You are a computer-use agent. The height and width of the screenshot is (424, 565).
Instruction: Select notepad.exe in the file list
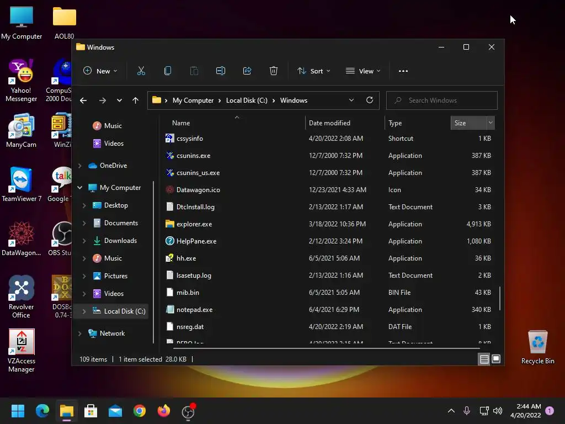(194, 310)
